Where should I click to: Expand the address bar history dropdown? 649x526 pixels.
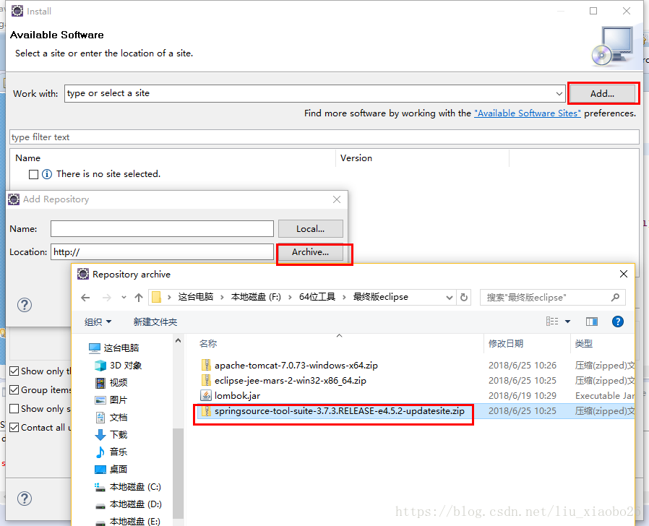pyautogui.click(x=449, y=298)
